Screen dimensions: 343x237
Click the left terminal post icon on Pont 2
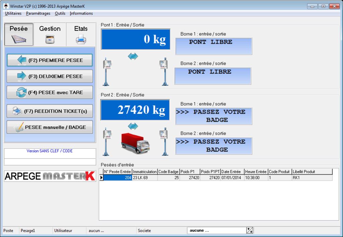click(107, 141)
